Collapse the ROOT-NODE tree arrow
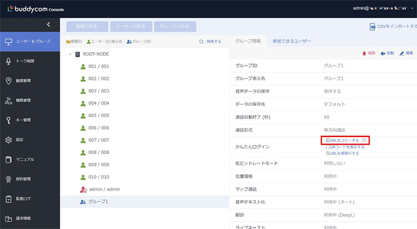 click(70, 54)
